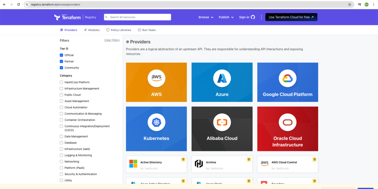Image resolution: width=378 pixels, height=189 pixels.
Task: Click the Oracle Cloud Infrastructure logo
Action: click(x=288, y=122)
